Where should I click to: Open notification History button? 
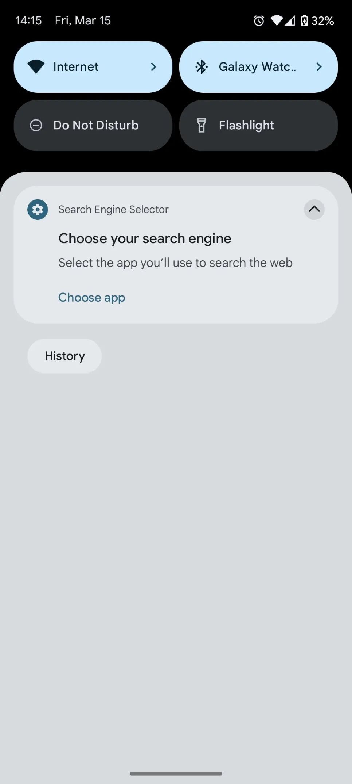pos(64,356)
